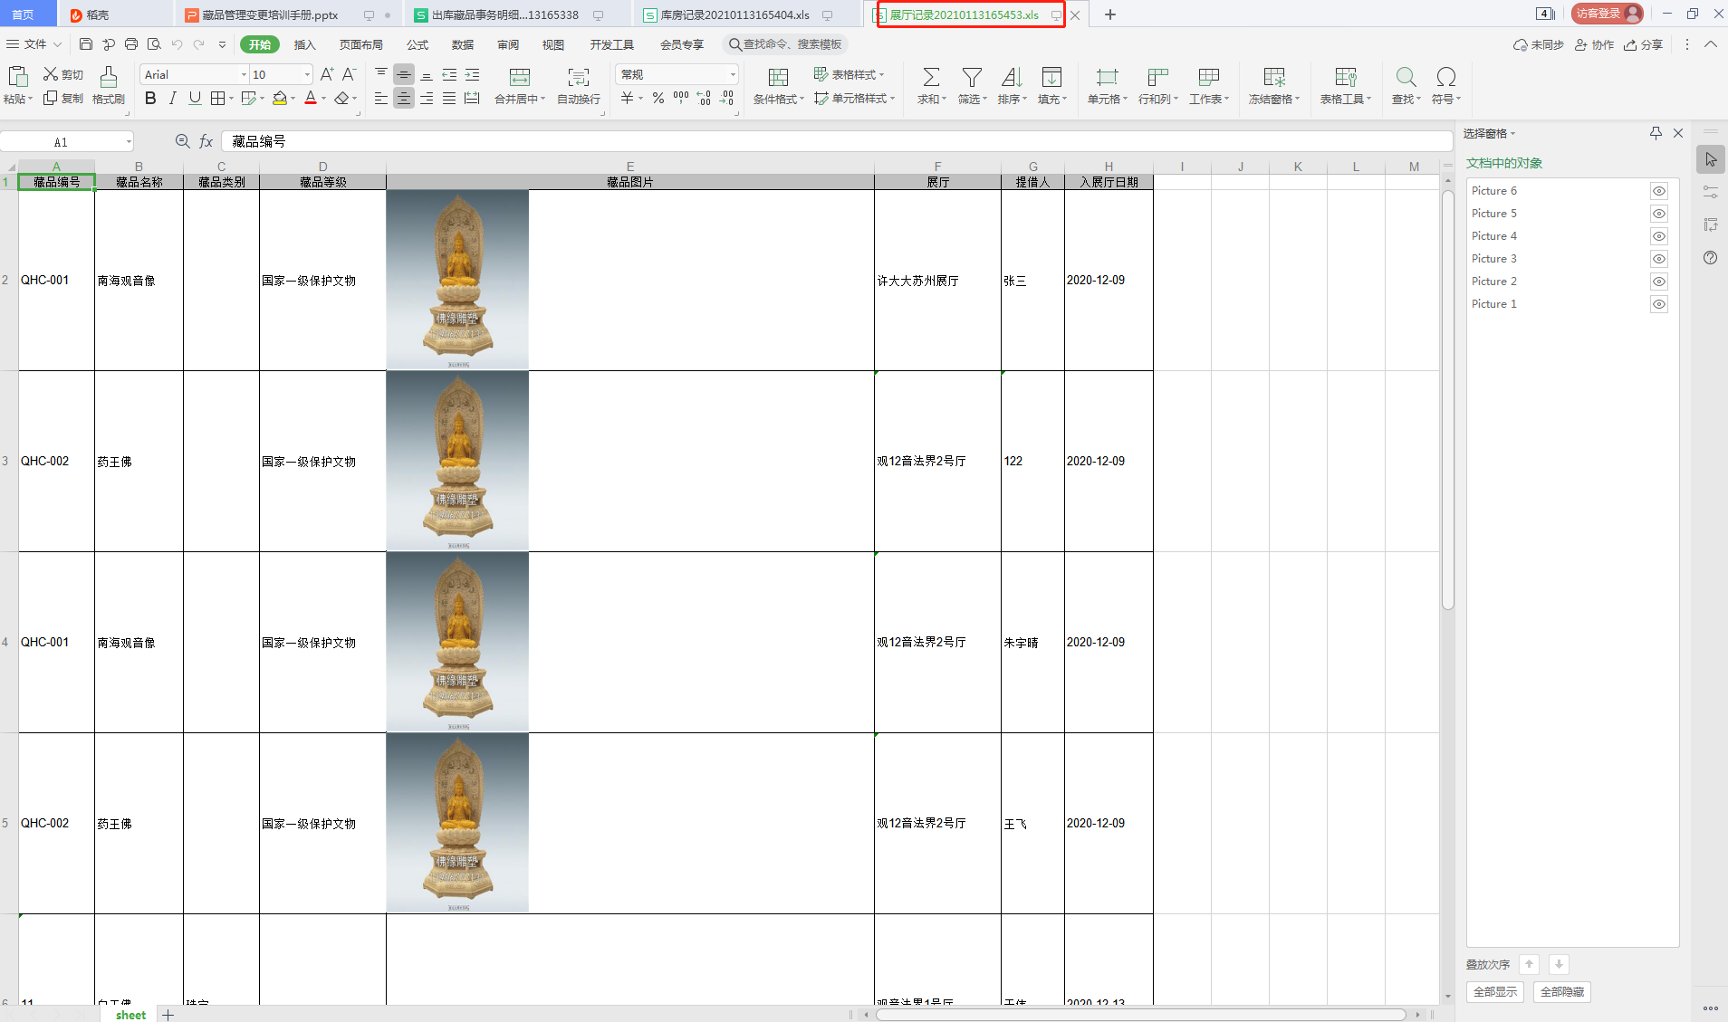This screenshot has height=1022, width=1728.
Task: Click the vertical scrollbar thumb
Action: pyautogui.click(x=1447, y=398)
